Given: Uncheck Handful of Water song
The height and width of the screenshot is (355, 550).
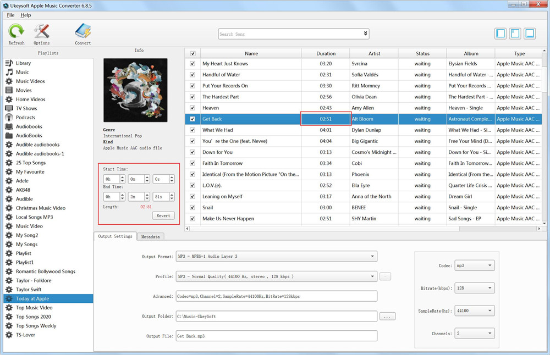Looking at the screenshot, I should (192, 75).
